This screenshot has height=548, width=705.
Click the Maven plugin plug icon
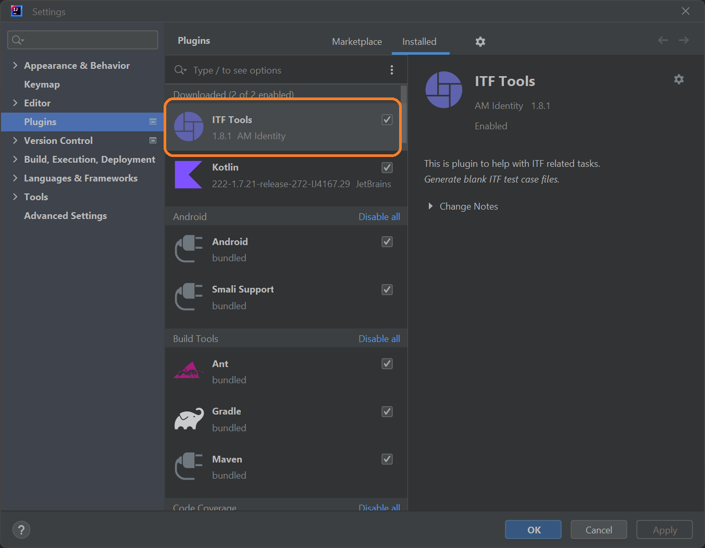coord(189,466)
